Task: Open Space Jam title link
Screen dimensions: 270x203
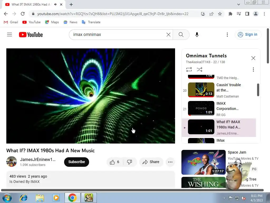Action: pyautogui.click(x=237, y=152)
